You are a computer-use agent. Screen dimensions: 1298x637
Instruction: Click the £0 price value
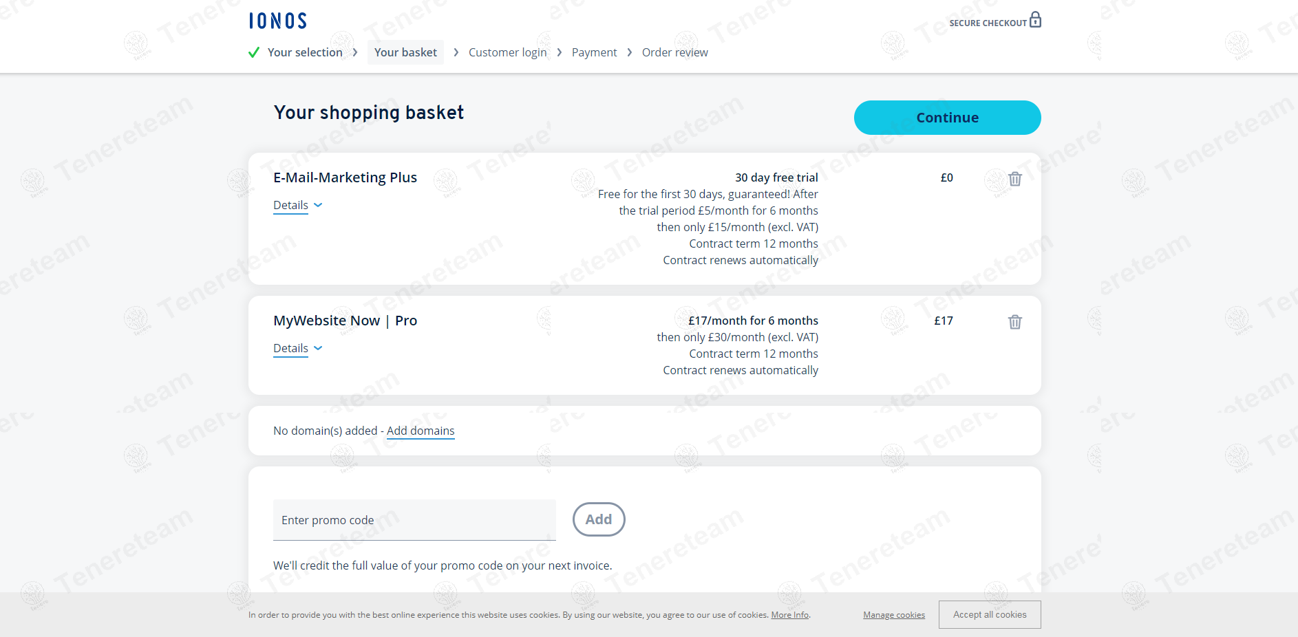[x=946, y=177]
